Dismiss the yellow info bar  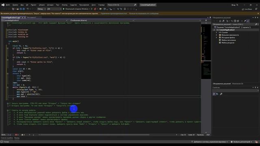coord(258,13)
